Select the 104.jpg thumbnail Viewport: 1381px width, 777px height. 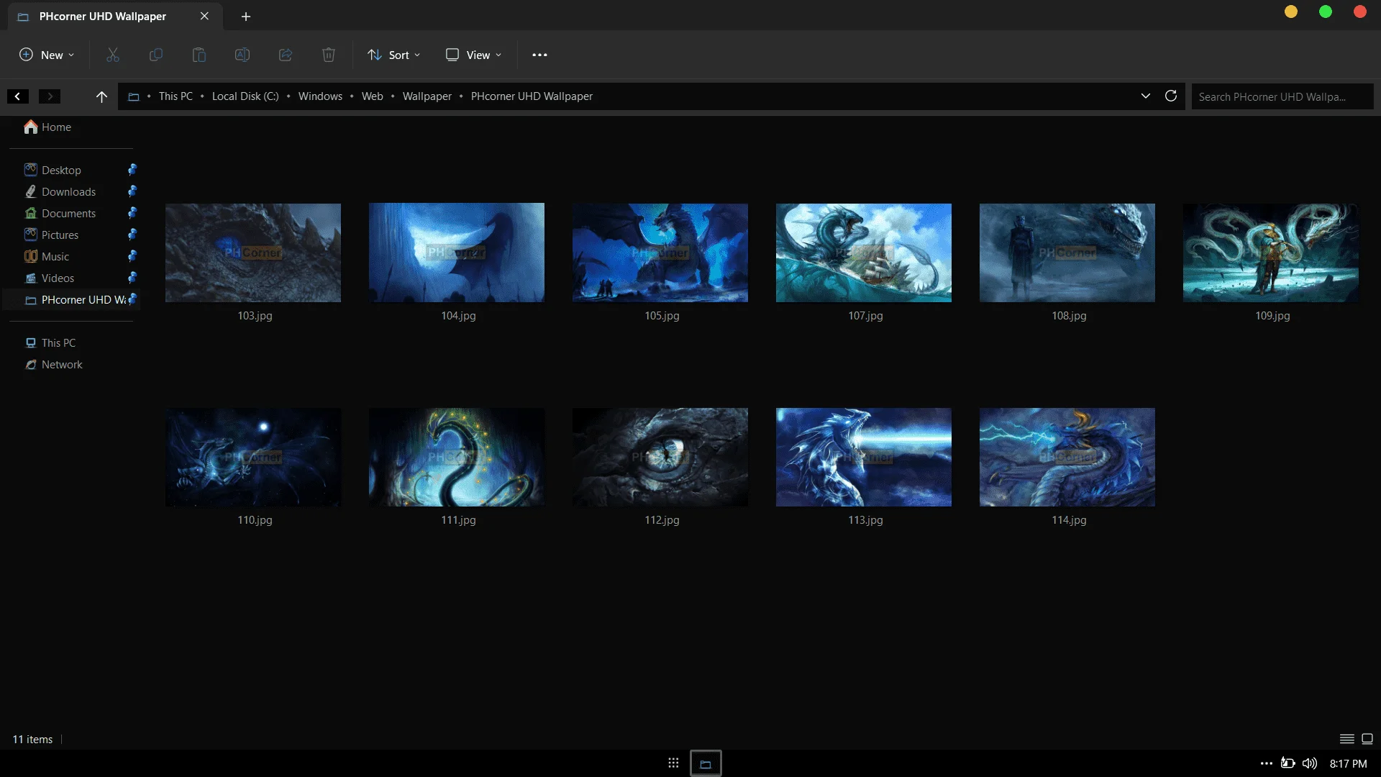tap(457, 253)
